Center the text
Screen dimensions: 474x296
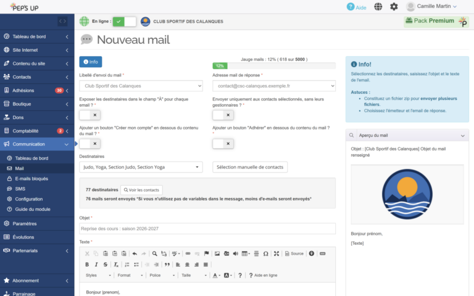pyautogui.click(x=187, y=265)
